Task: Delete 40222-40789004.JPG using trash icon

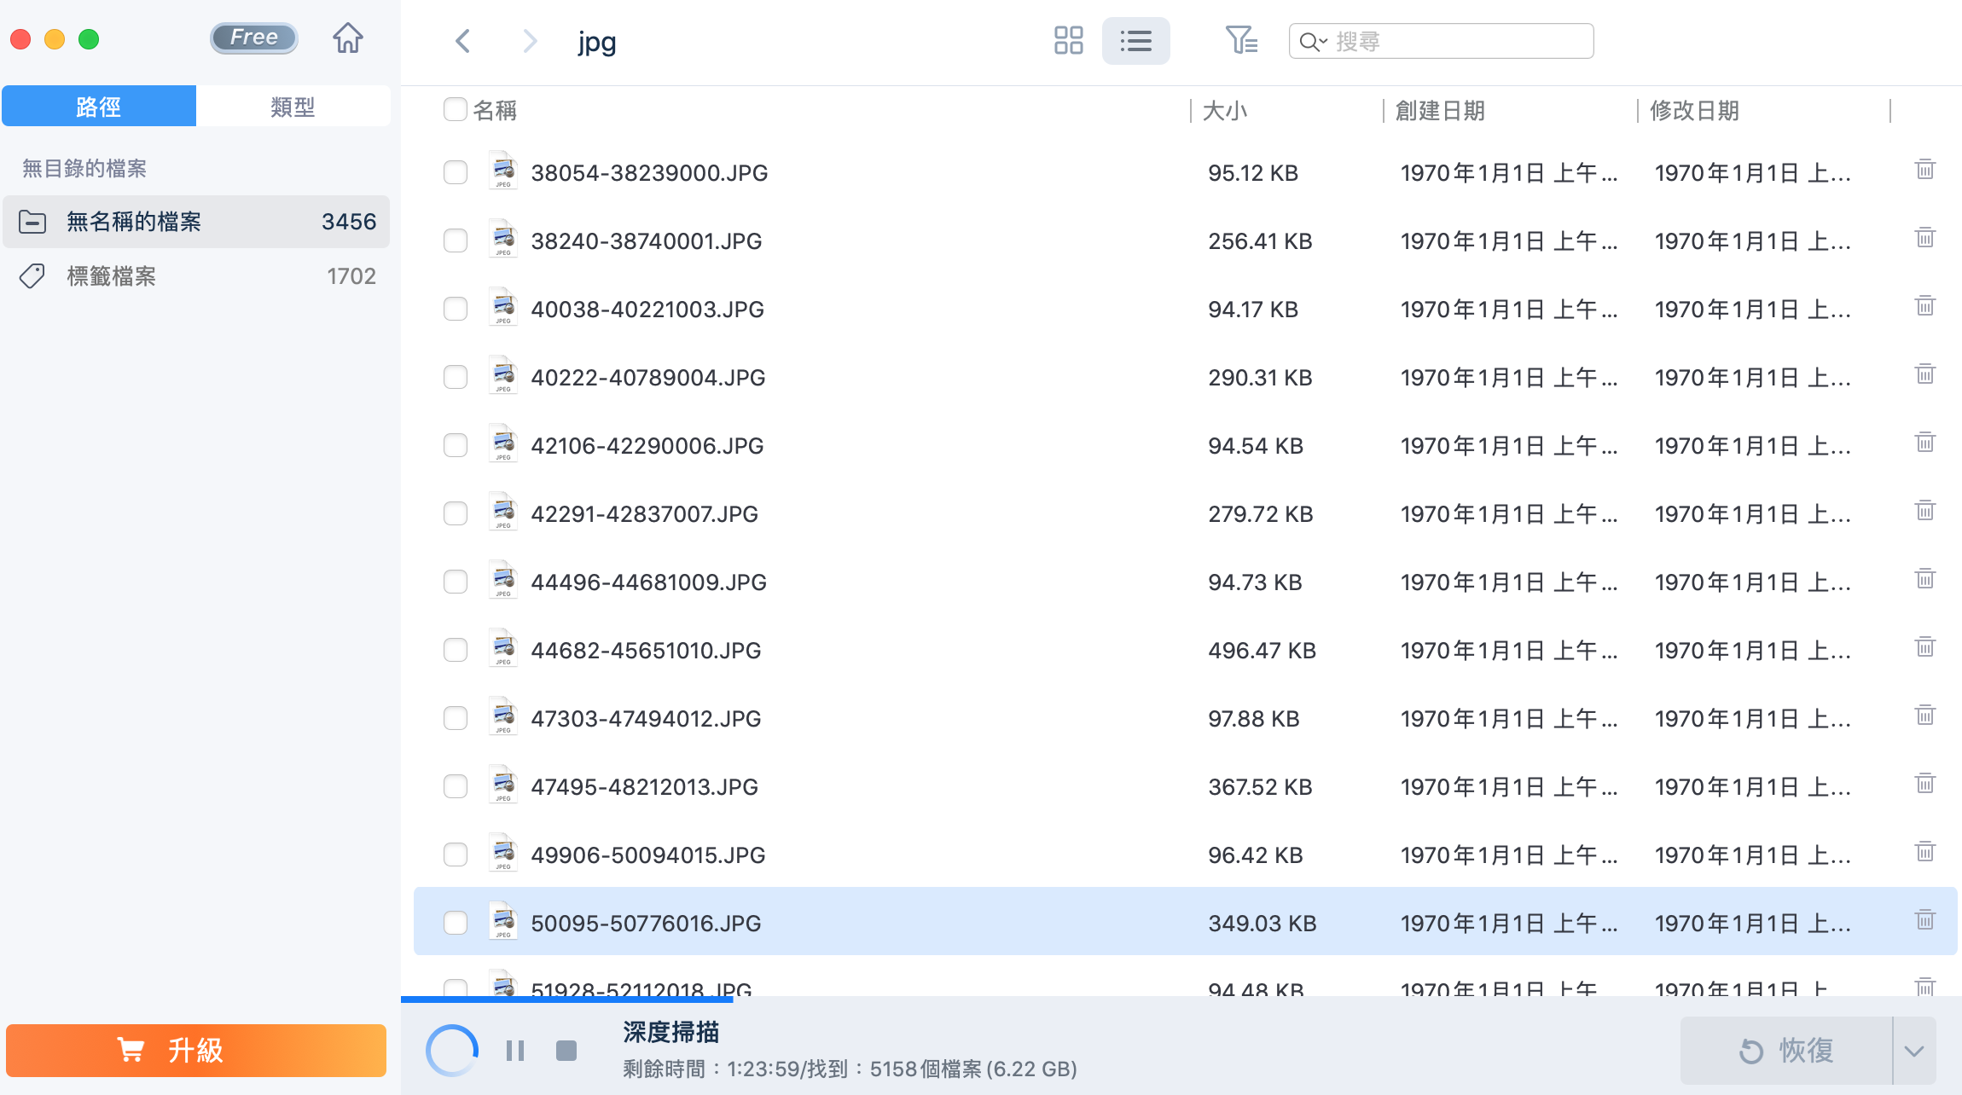Action: [x=1925, y=374]
